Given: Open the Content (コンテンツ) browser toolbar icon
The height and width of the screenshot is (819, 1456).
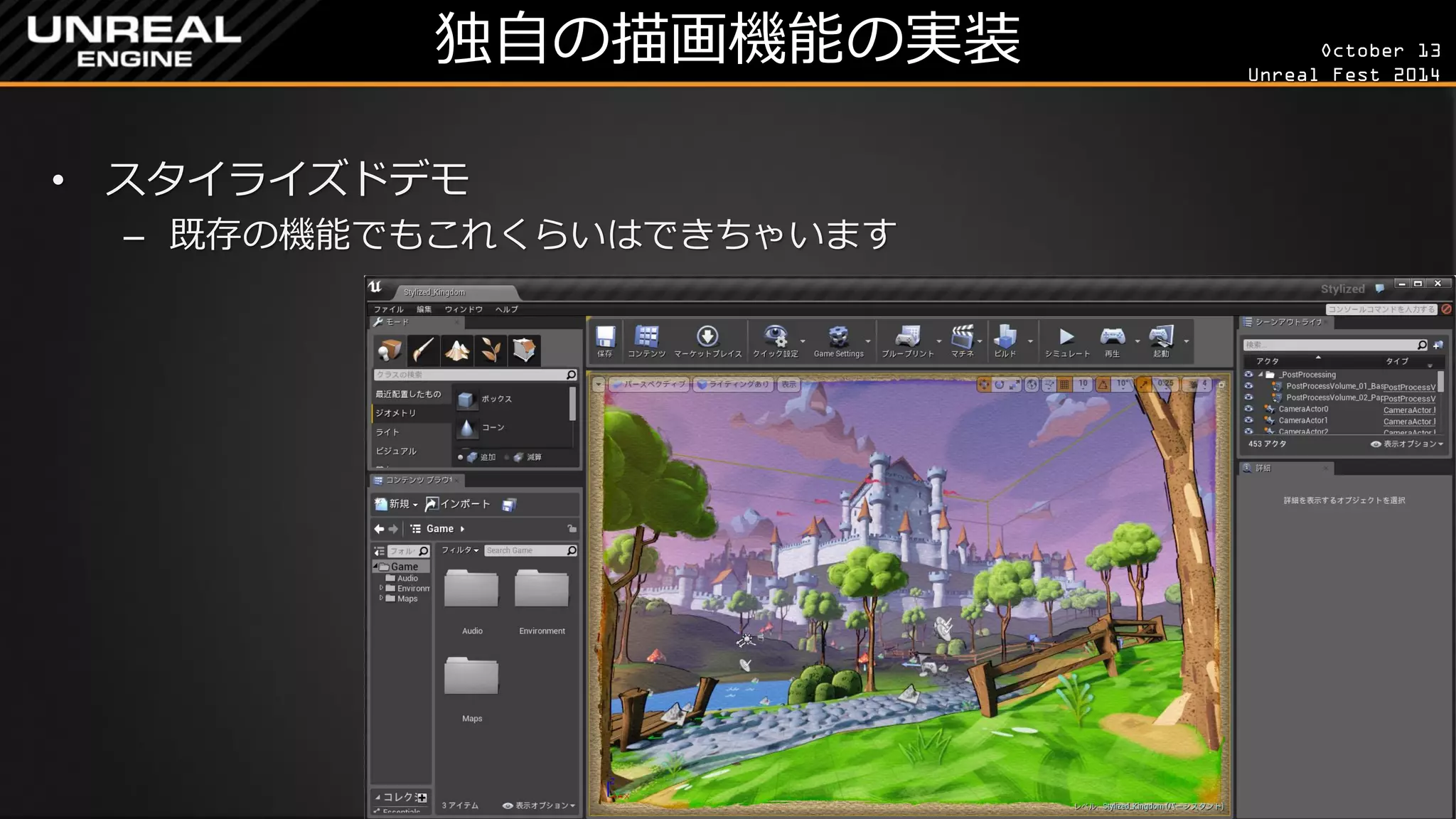Looking at the screenshot, I should tap(646, 341).
